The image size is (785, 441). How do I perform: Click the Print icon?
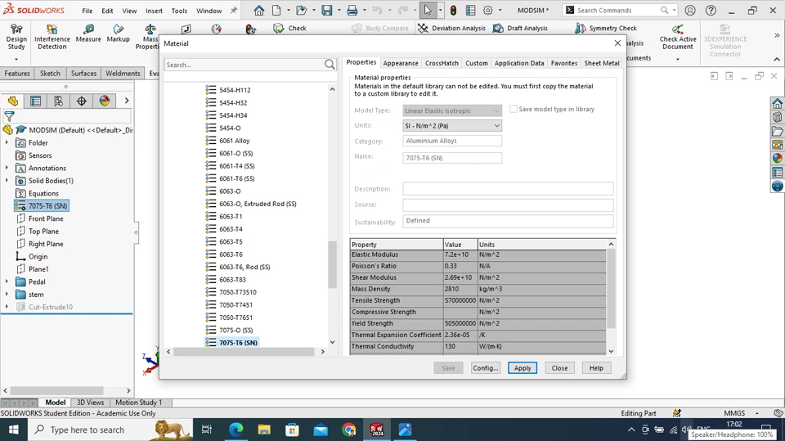coord(352,10)
